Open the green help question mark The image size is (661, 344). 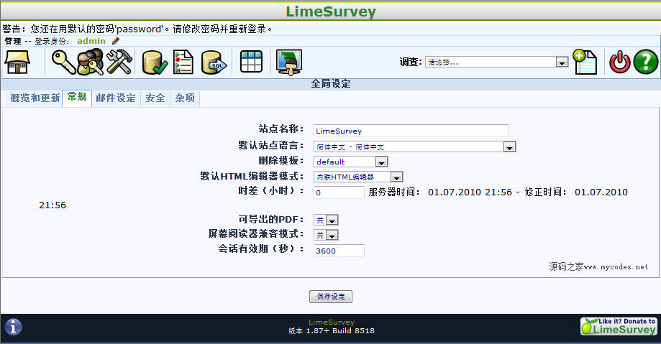click(645, 62)
